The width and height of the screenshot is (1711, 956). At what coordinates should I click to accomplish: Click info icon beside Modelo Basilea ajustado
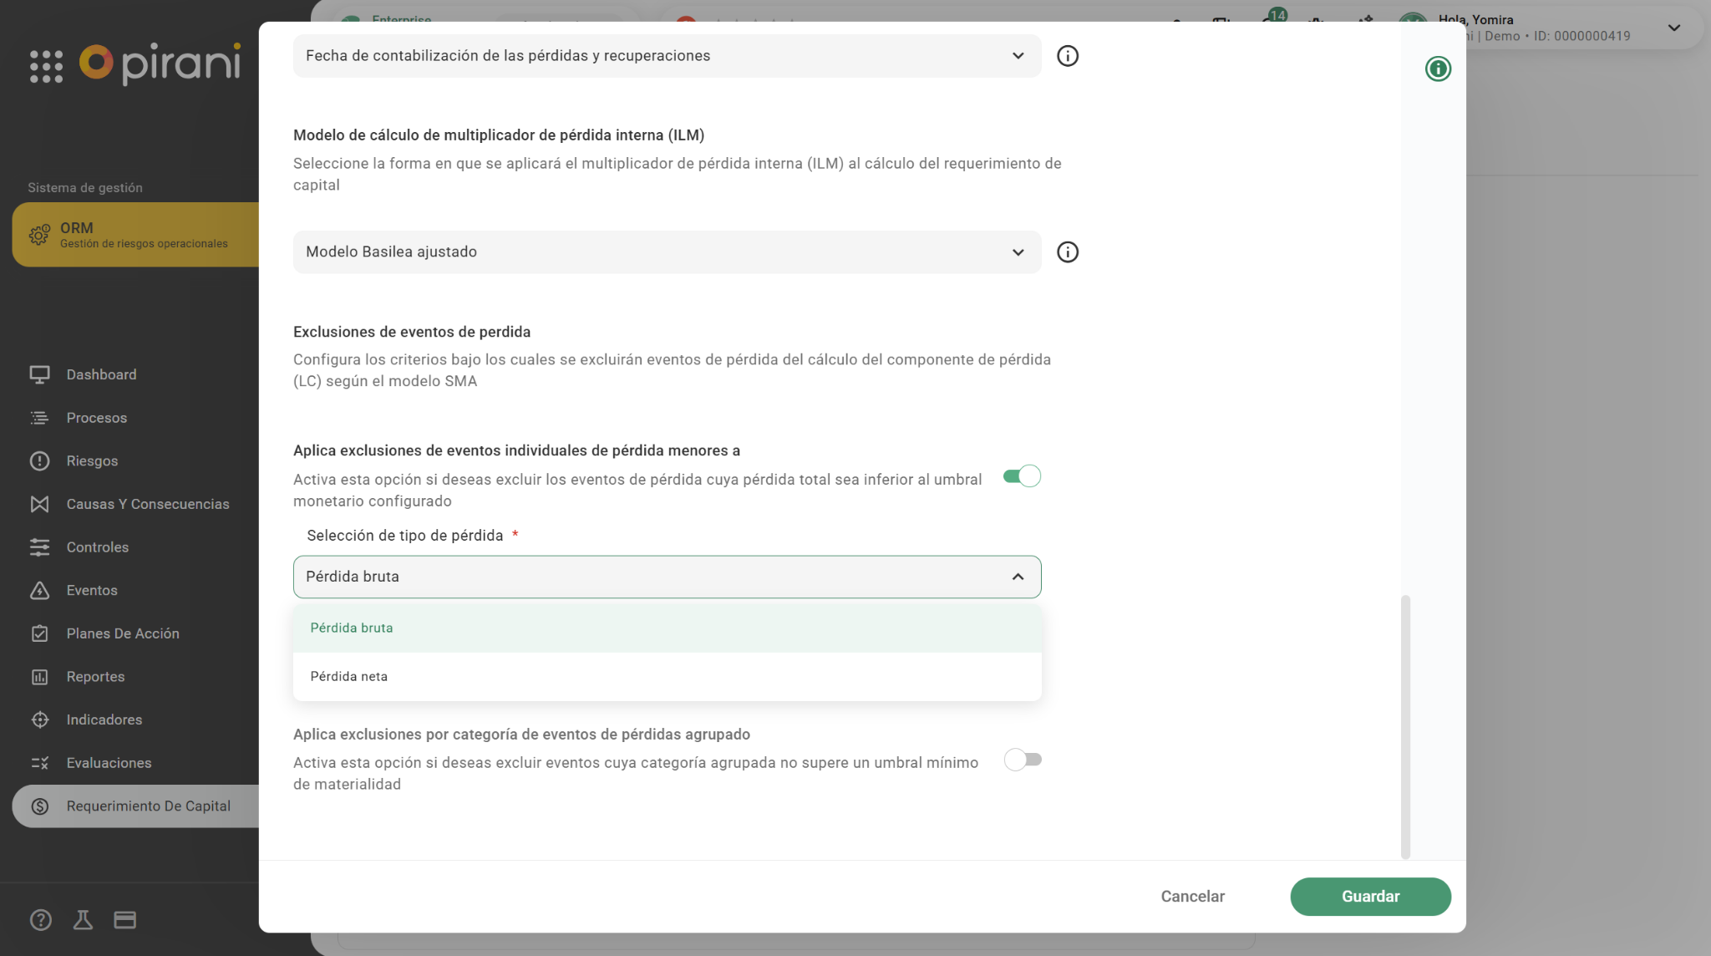(1067, 252)
